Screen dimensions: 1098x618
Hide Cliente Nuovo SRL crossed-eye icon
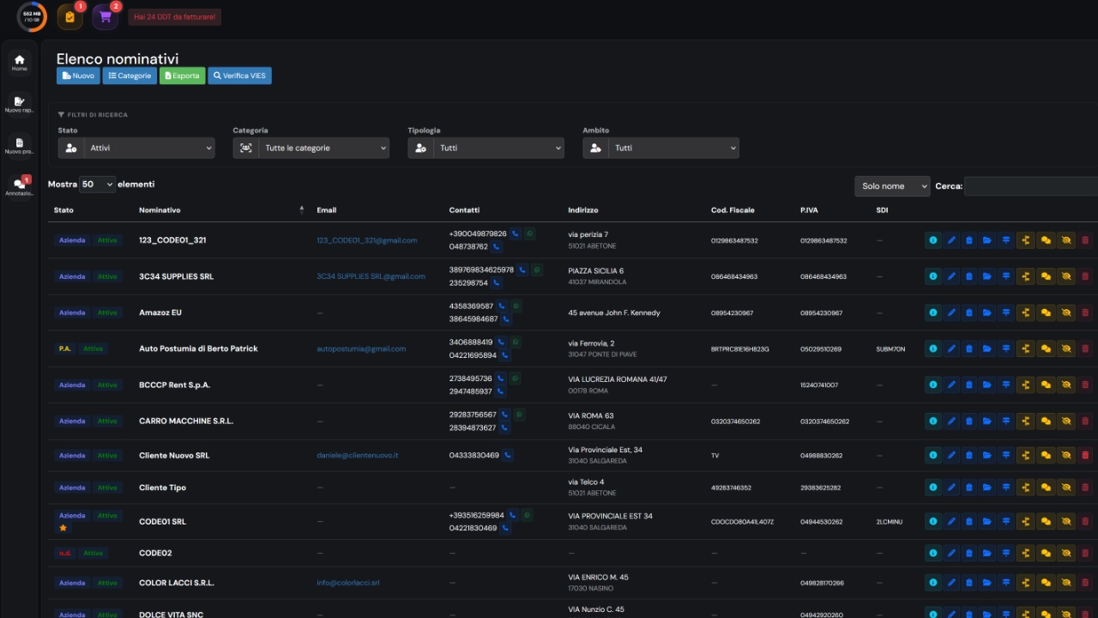1066,455
